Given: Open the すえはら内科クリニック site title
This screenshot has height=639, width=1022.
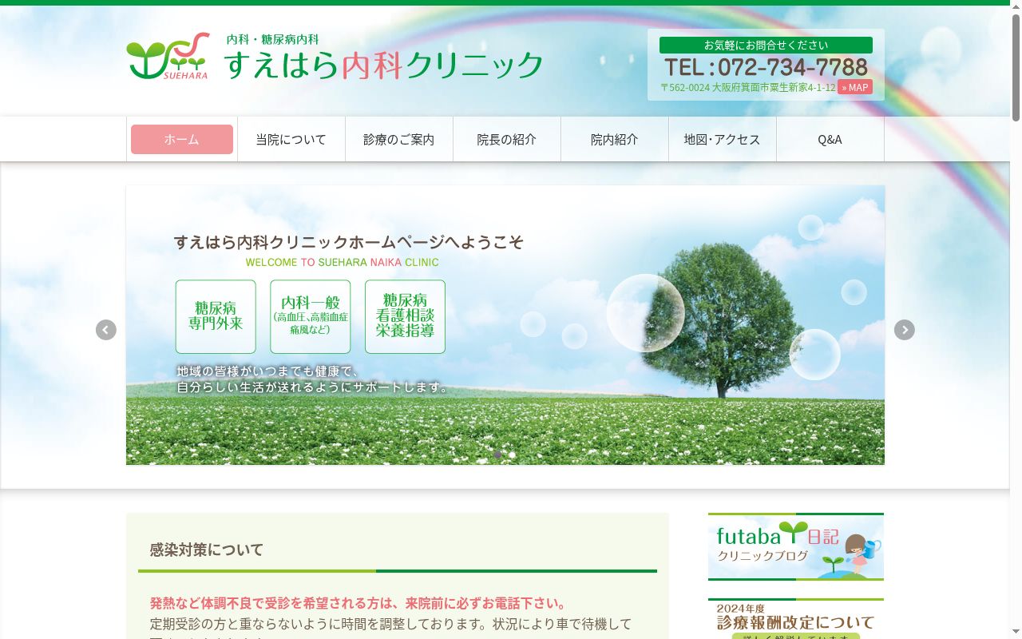Looking at the screenshot, I should (383, 65).
